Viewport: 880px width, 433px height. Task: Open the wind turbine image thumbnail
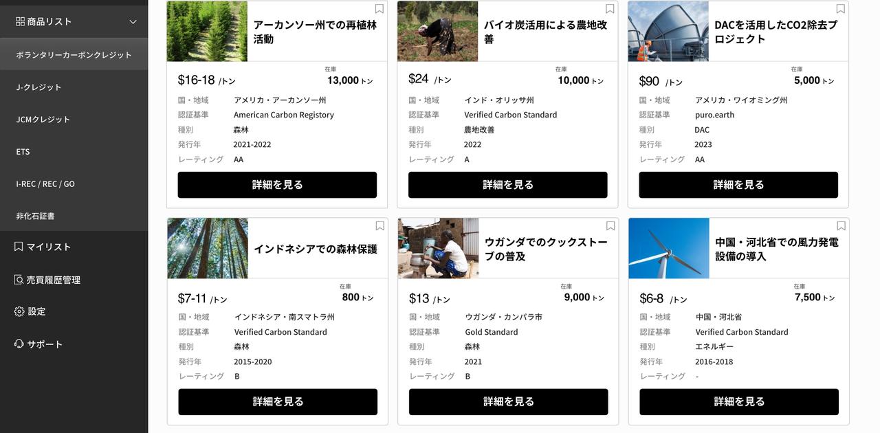coord(669,248)
